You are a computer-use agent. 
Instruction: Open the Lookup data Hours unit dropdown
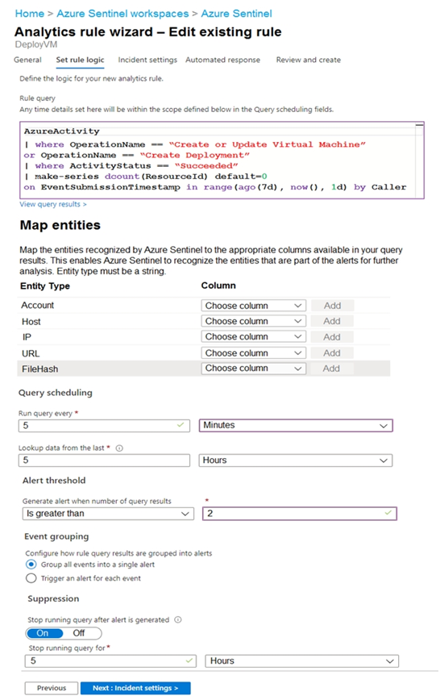click(x=296, y=460)
